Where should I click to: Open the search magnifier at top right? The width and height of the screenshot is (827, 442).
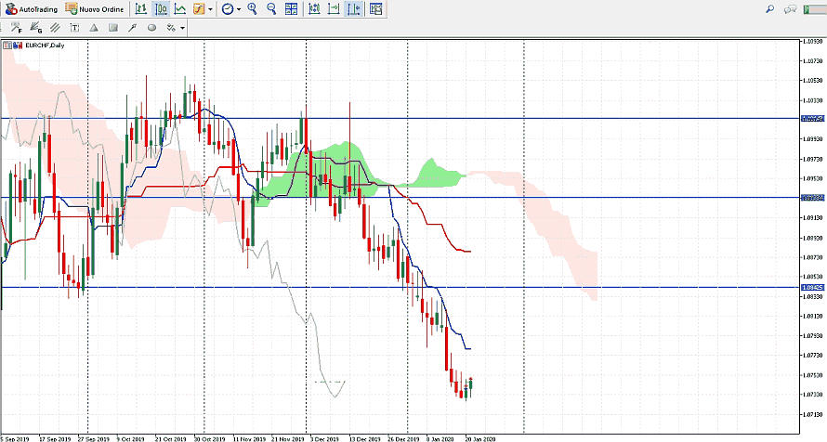(x=769, y=8)
